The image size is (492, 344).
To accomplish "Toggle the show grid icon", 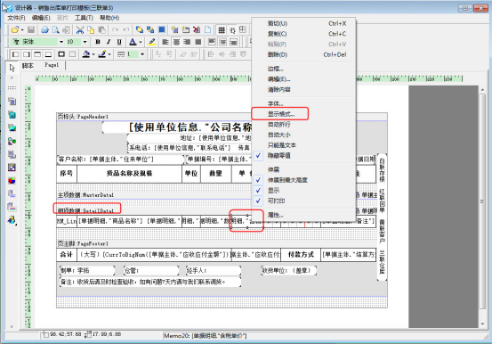I will (222, 30).
